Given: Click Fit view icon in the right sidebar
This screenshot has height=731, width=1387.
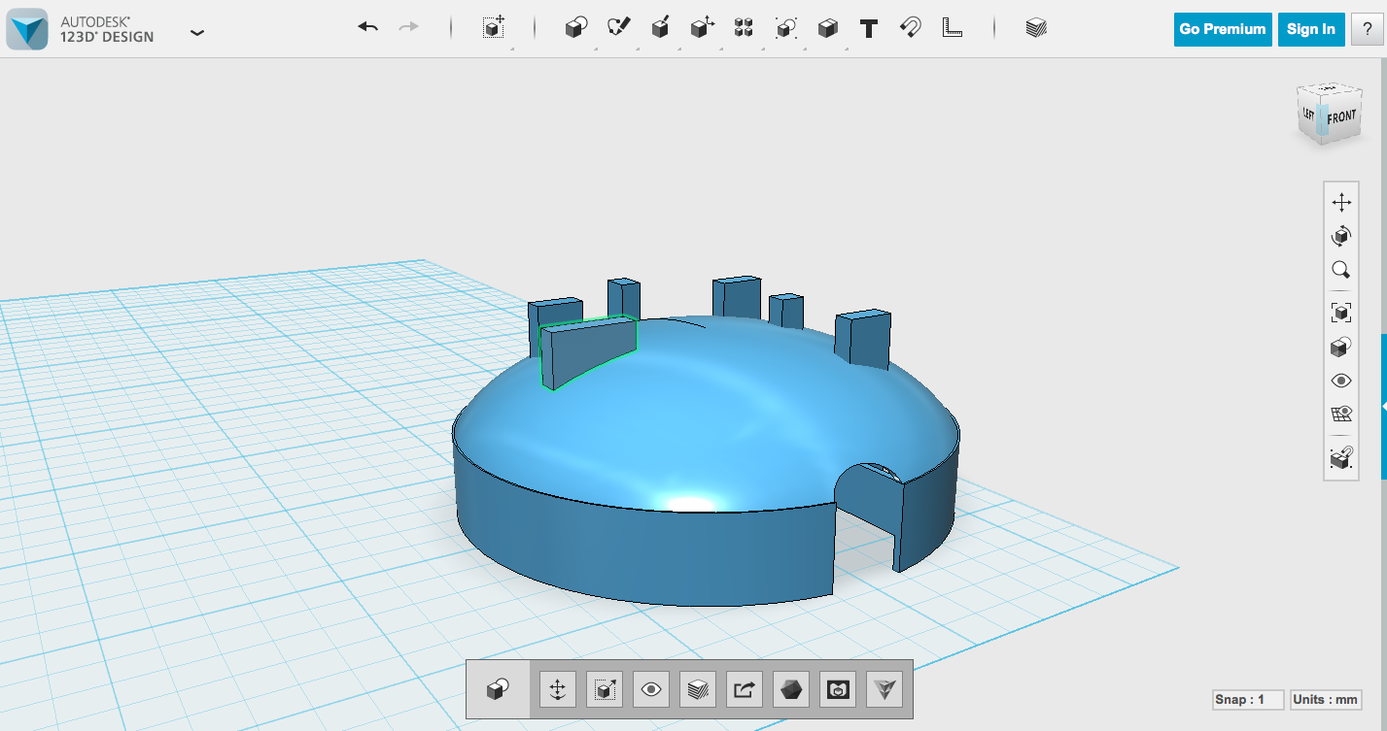Looking at the screenshot, I should pos(1341,313).
